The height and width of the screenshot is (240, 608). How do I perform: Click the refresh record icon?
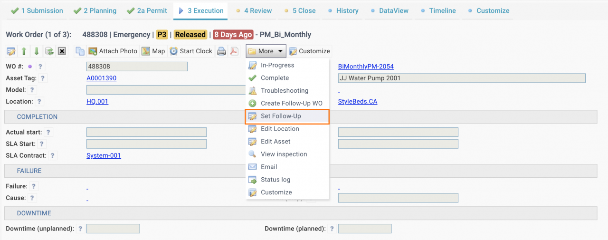(x=49, y=51)
